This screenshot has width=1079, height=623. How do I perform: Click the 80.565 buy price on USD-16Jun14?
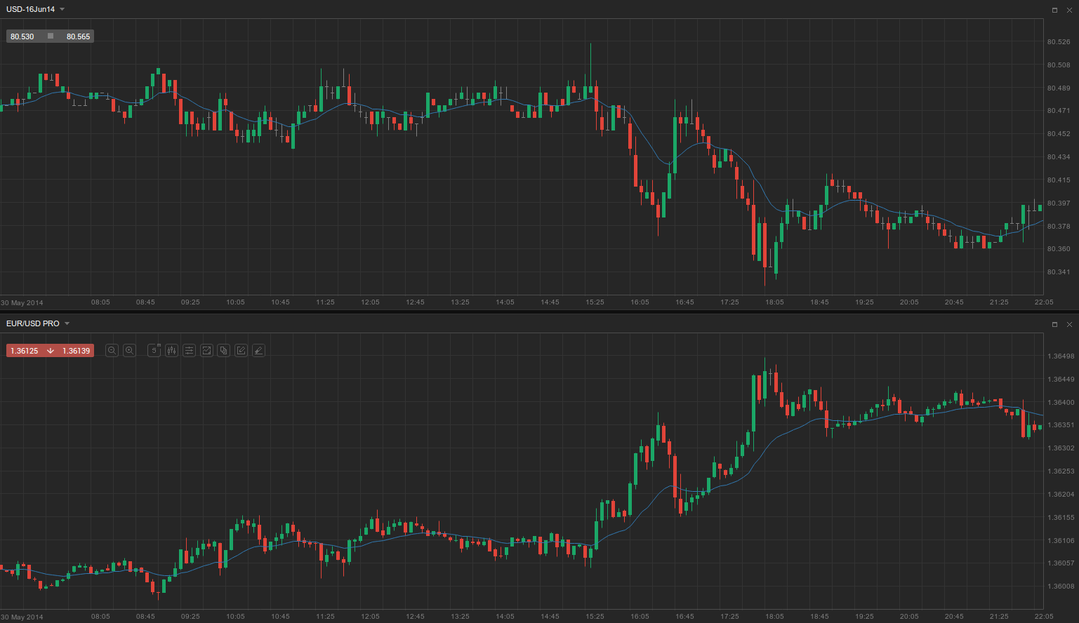point(79,36)
